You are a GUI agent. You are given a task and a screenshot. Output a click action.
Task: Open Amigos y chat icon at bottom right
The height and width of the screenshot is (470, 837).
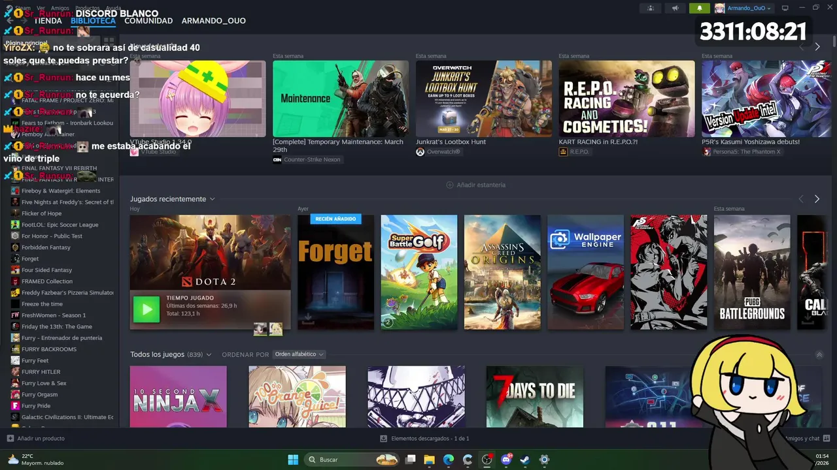[827, 439]
